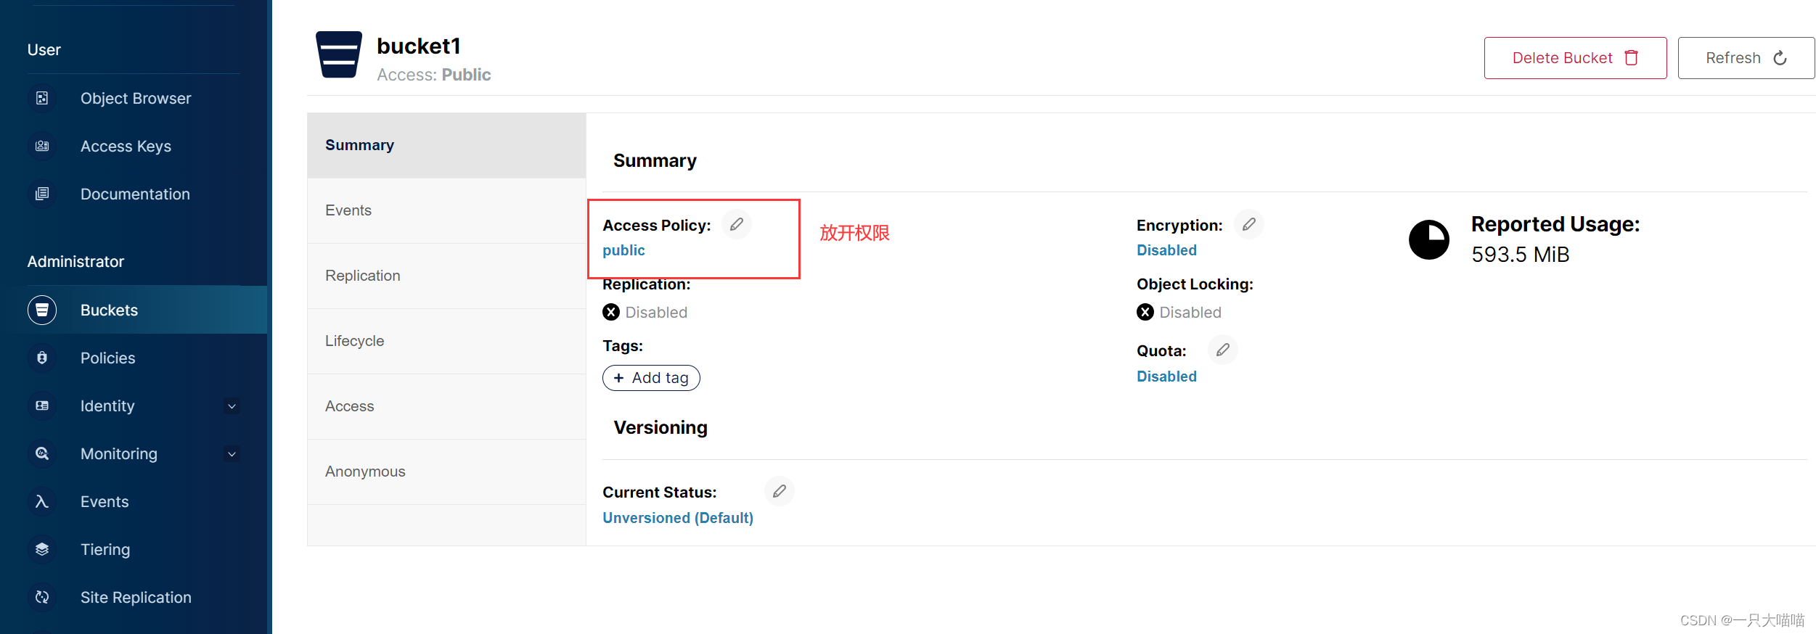Click the public access policy link
The height and width of the screenshot is (634, 1816).
[x=623, y=250]
